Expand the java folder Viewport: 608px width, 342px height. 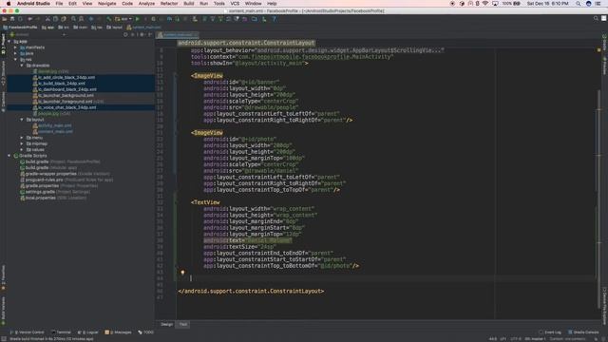point(15,53)
